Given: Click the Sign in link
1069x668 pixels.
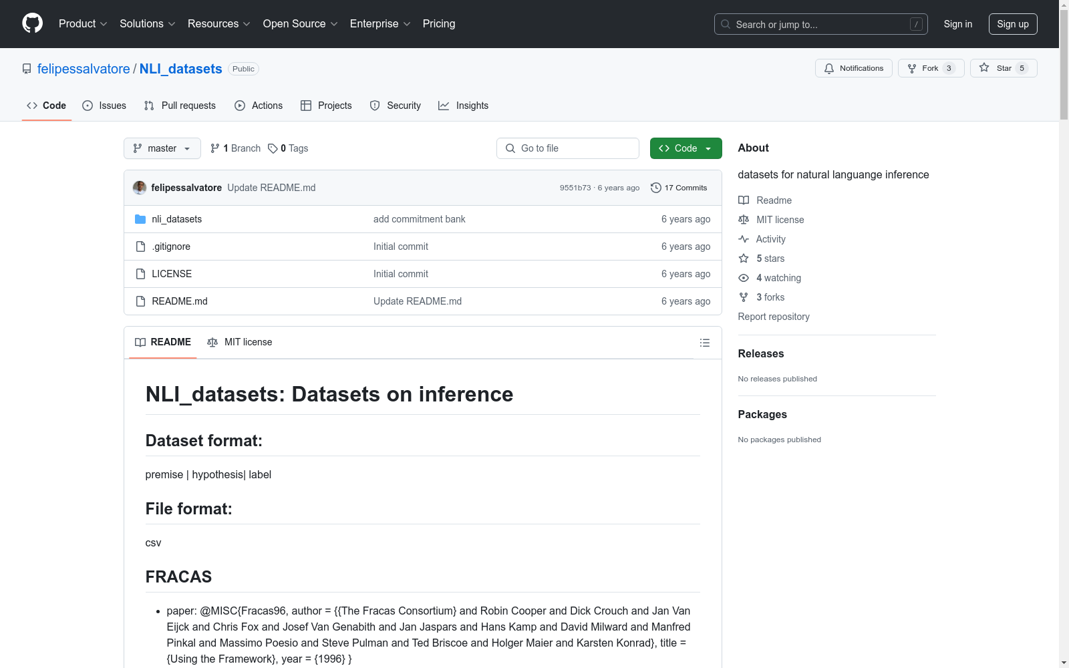Looking at the screenshot, I should (958, 24).
